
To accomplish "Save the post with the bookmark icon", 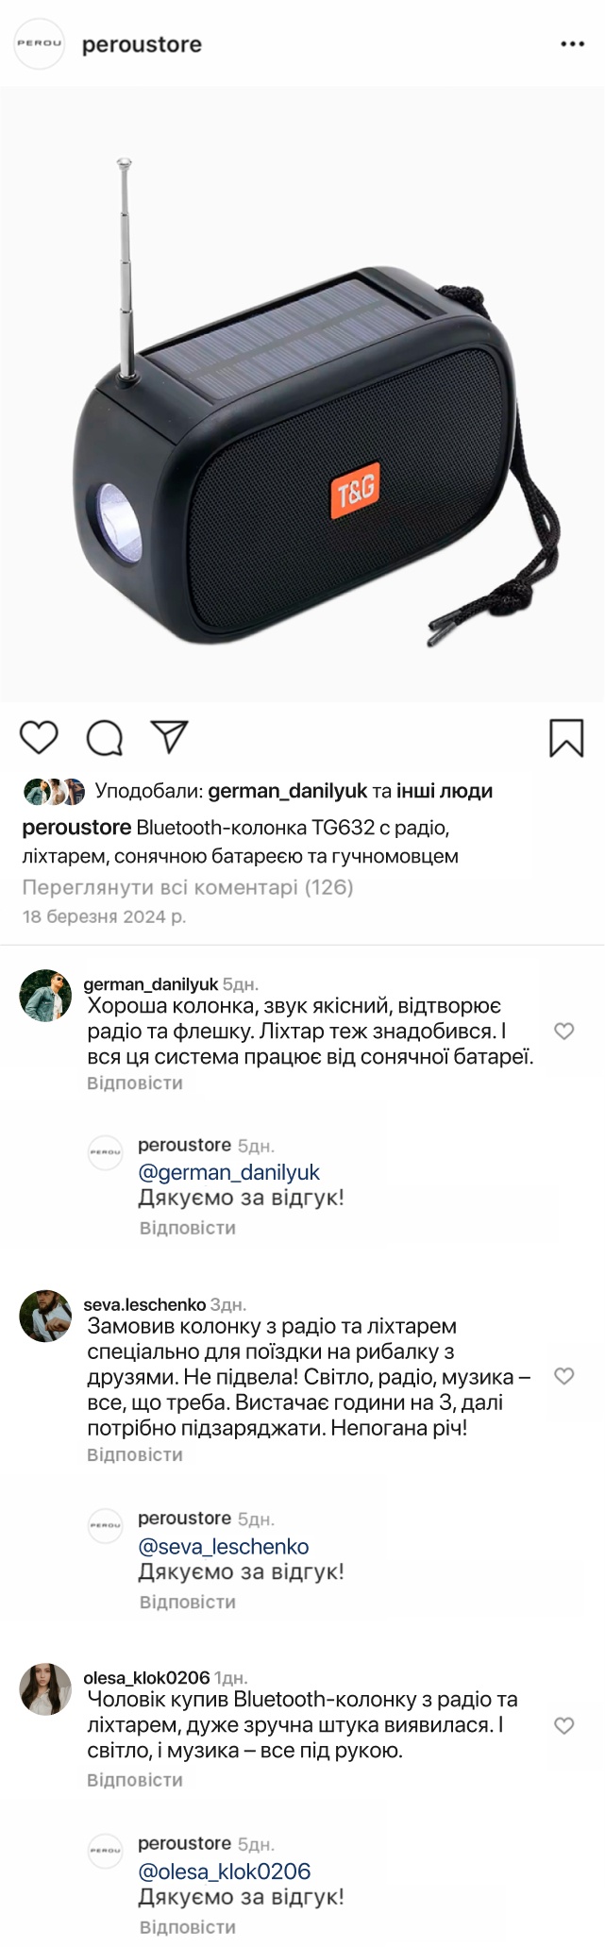I will (566, 738).
